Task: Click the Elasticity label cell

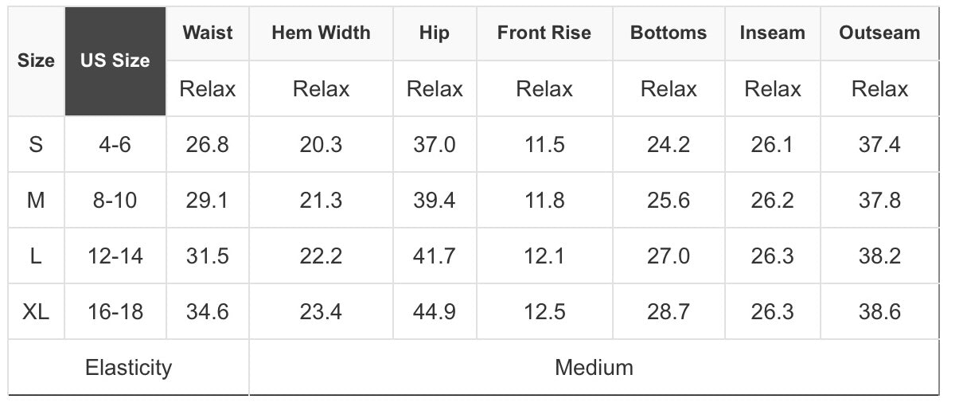Action: click(128, 368)
